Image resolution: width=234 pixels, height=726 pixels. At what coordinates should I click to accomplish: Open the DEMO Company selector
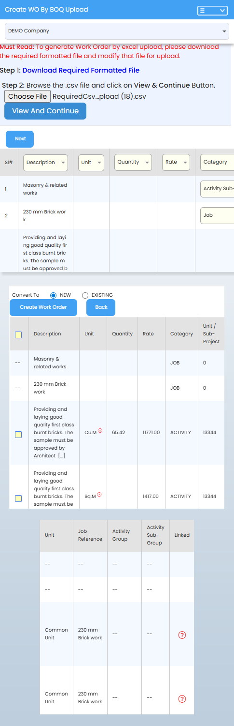point(117,31)
